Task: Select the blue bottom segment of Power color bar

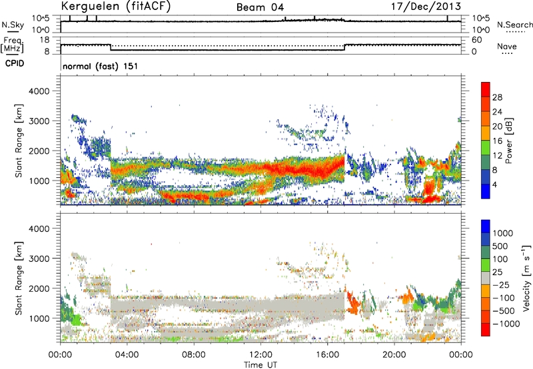Action: click(486, 191)
